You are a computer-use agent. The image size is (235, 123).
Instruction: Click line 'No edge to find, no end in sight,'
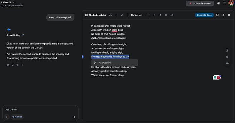click(108, 34)
